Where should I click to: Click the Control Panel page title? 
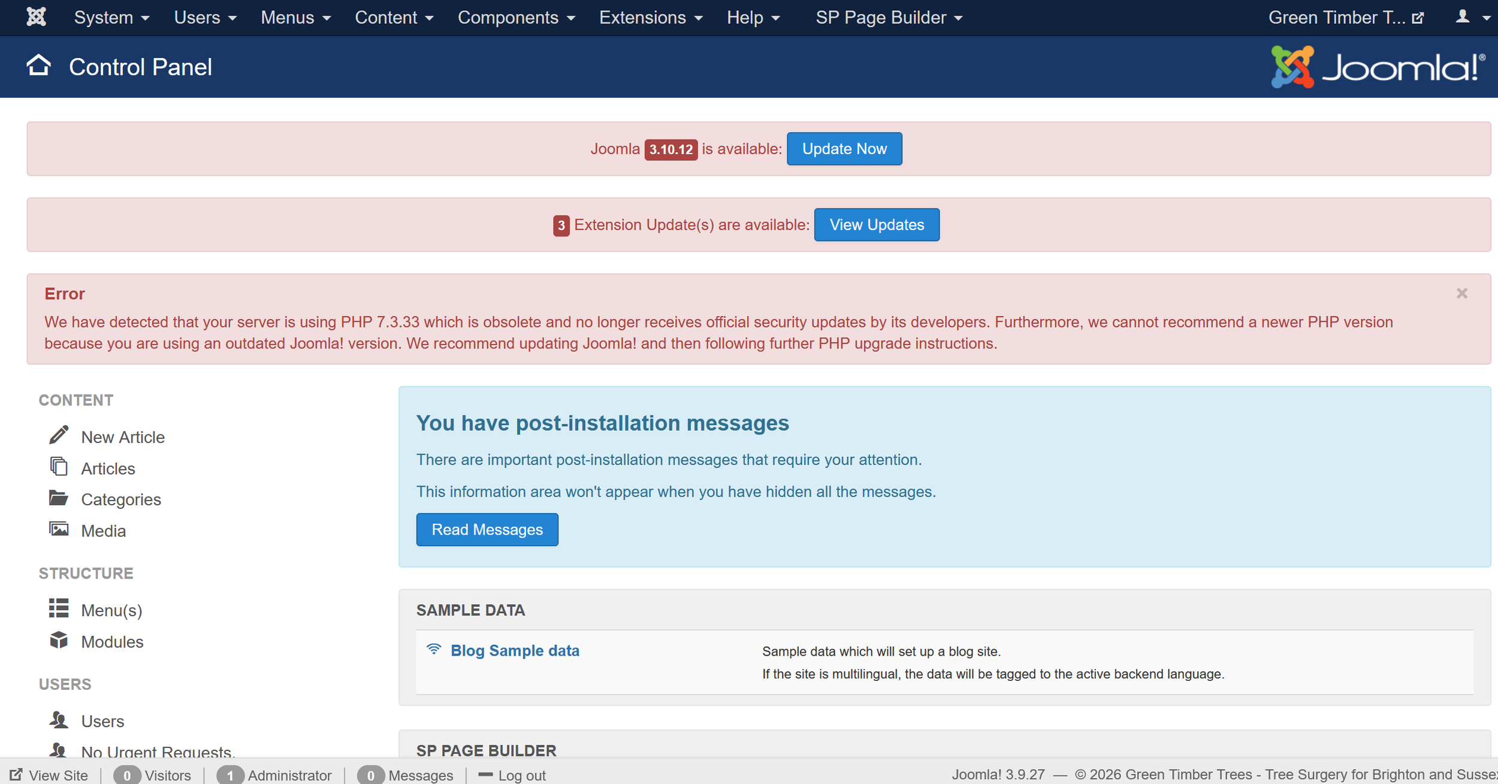pyautogui.click(x=140, y=67)
